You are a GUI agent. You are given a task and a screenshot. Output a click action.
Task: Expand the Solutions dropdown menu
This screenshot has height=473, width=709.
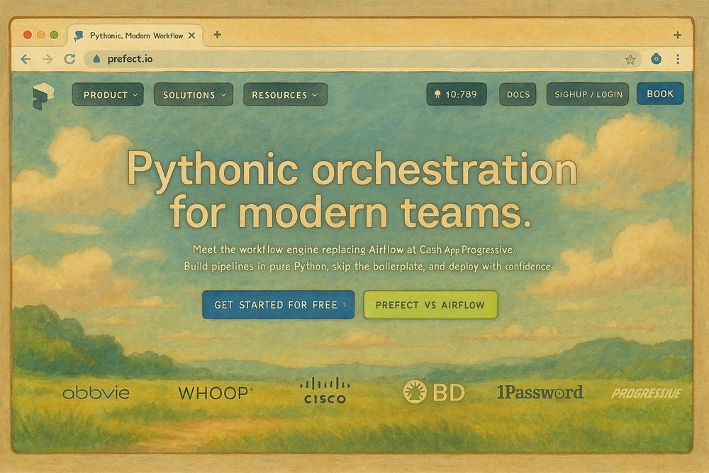[194, 94]
